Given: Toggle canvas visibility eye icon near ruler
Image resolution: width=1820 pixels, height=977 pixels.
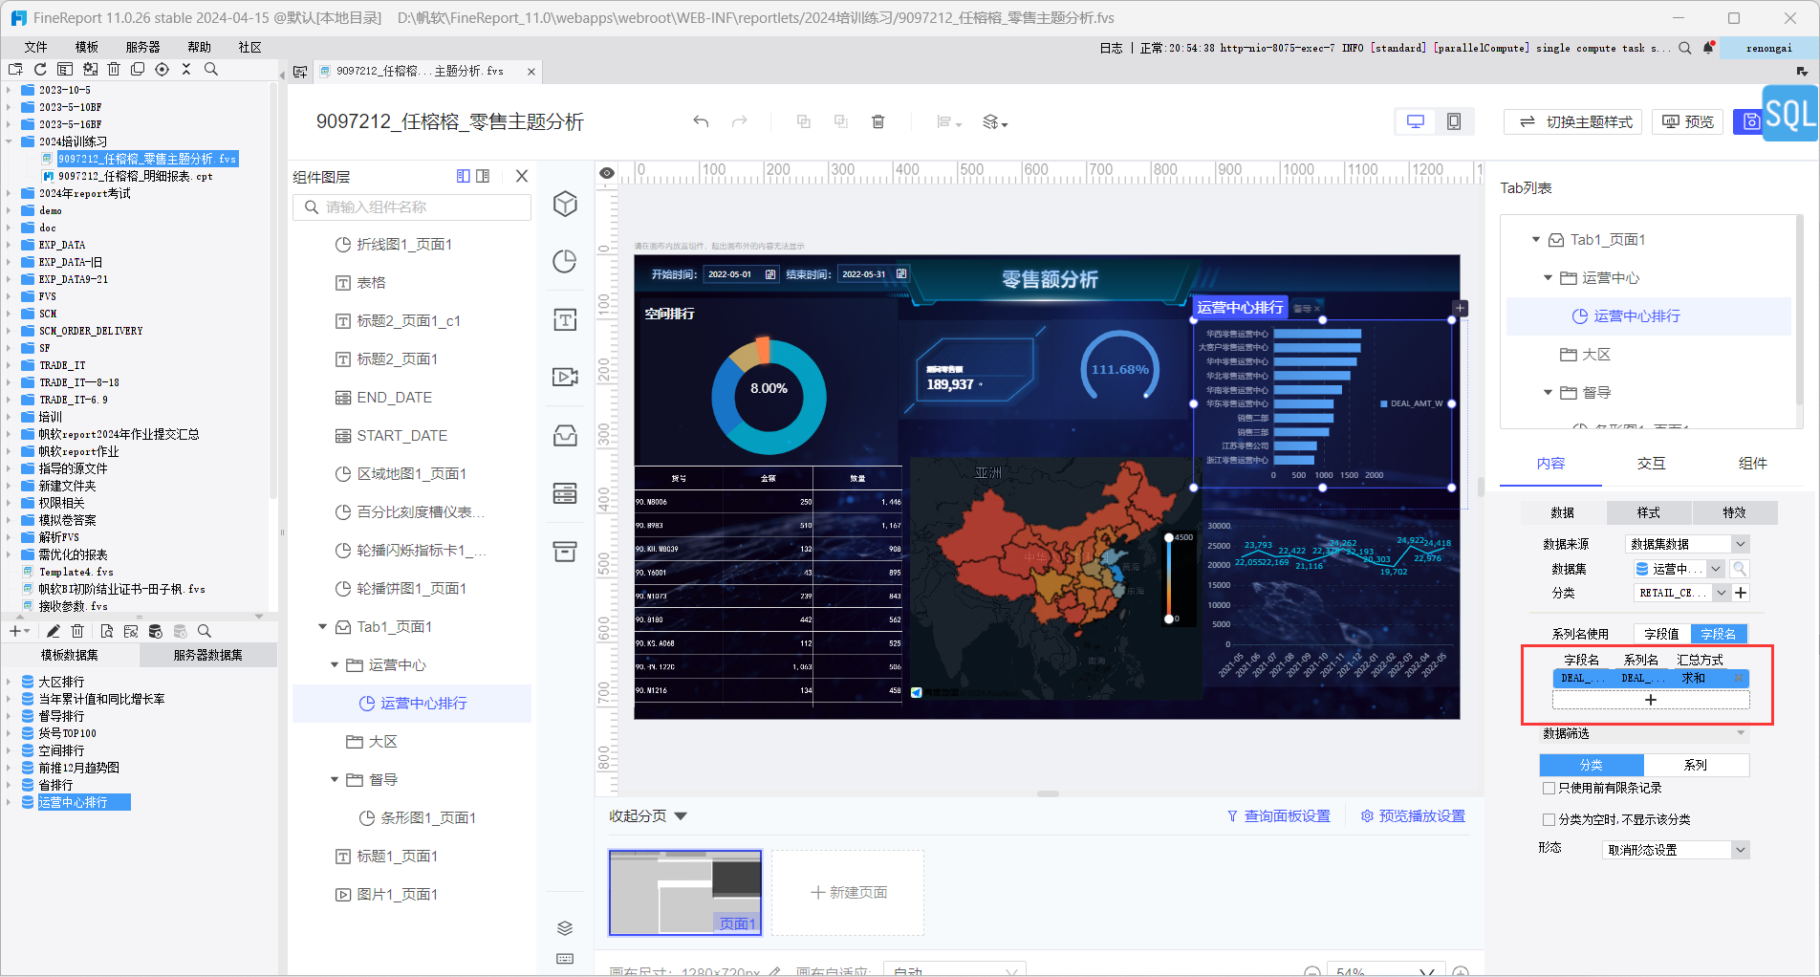Looking at the screenshot, I should [606, 173].
